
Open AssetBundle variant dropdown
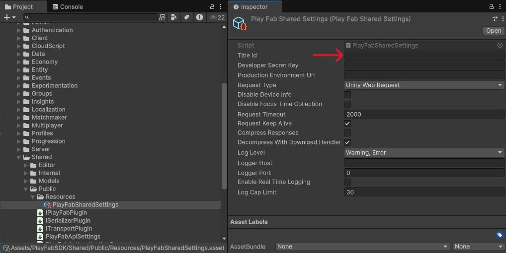pos(478,247)
